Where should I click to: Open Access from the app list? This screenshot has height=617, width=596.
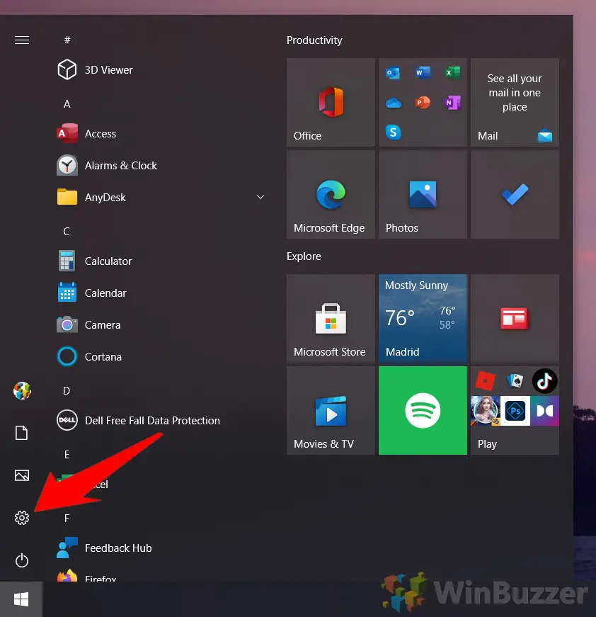pos(161,133)
